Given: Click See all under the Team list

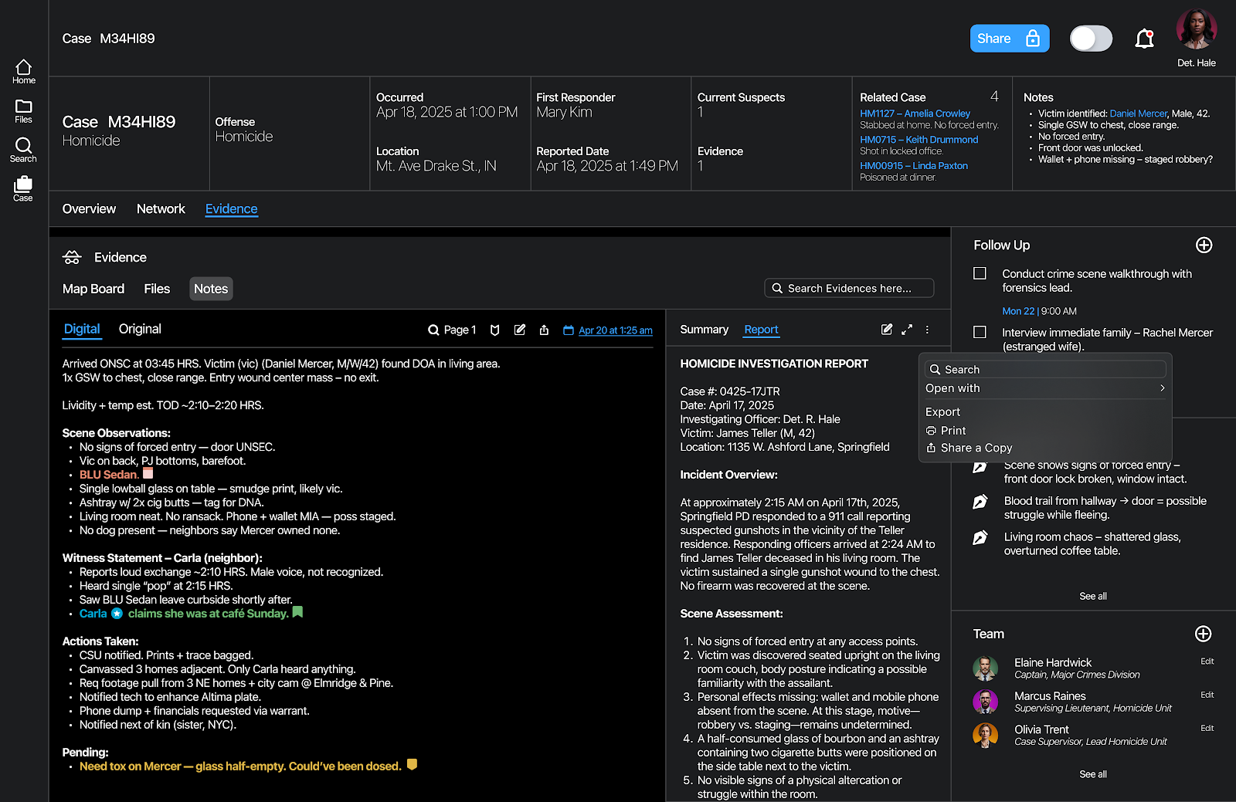Looking at the screenshot, I should click(1093, 774).
